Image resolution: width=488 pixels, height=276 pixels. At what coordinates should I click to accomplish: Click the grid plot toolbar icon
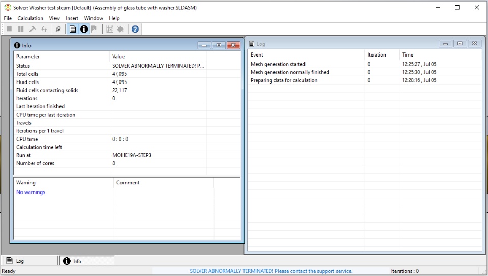pos(109,29)
